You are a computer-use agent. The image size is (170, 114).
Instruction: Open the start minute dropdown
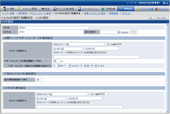click(x=68, y=66)
